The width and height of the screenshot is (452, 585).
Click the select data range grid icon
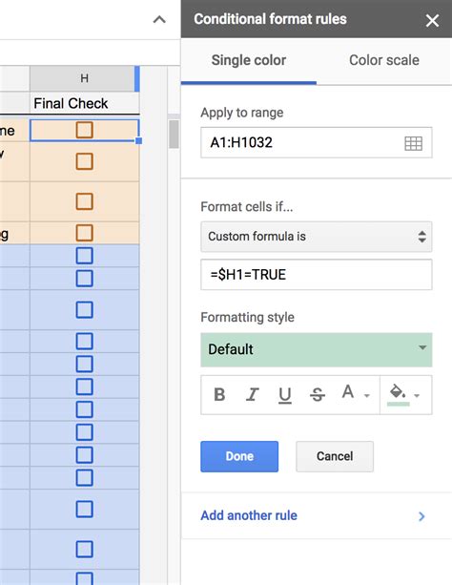click(413, 143)
